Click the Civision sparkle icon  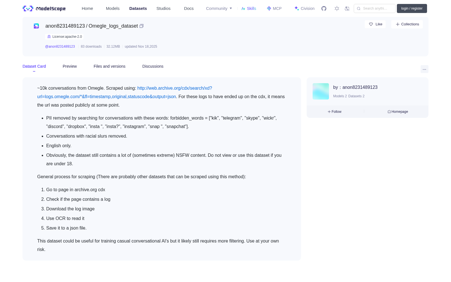[297, 8]
